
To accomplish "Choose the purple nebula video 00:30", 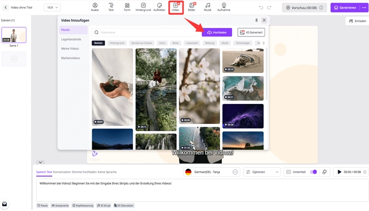I will point(243,116).
